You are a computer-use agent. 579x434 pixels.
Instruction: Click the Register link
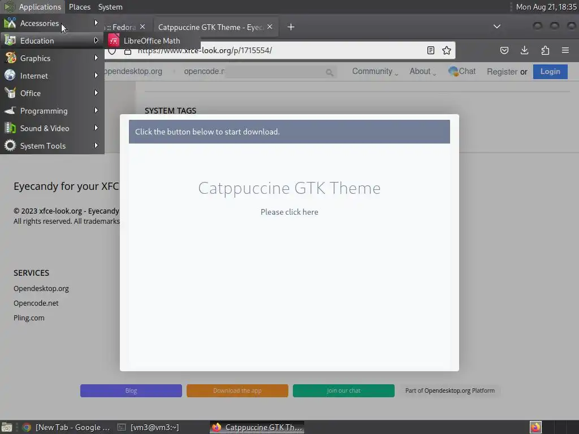(502, 72)
